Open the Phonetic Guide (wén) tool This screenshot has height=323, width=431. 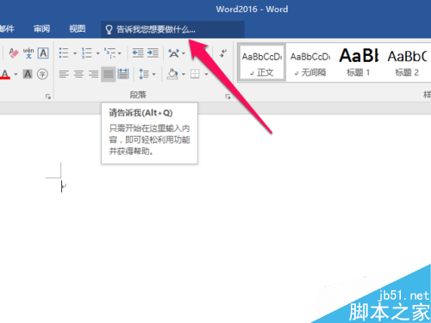(x=28, y=53)
